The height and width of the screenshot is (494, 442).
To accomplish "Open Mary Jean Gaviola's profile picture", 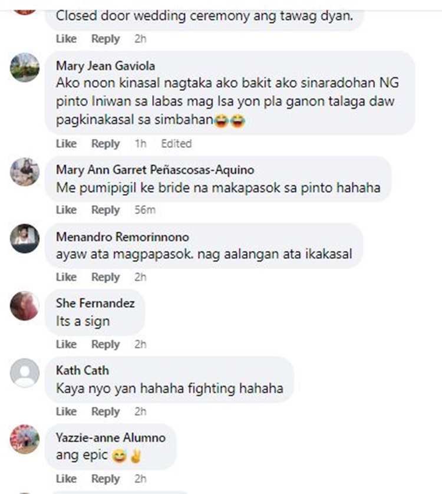I will tap(25, 68).
